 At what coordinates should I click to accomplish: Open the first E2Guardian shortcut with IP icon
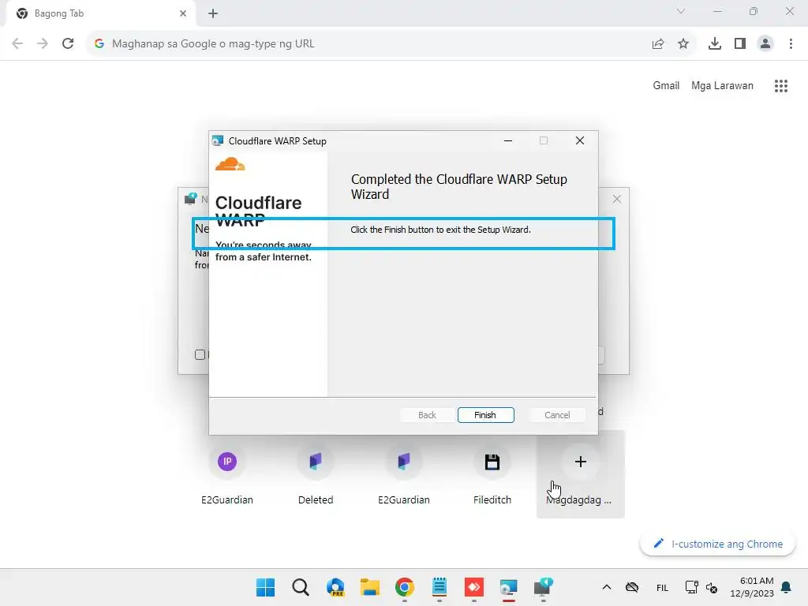click(227, 474)
